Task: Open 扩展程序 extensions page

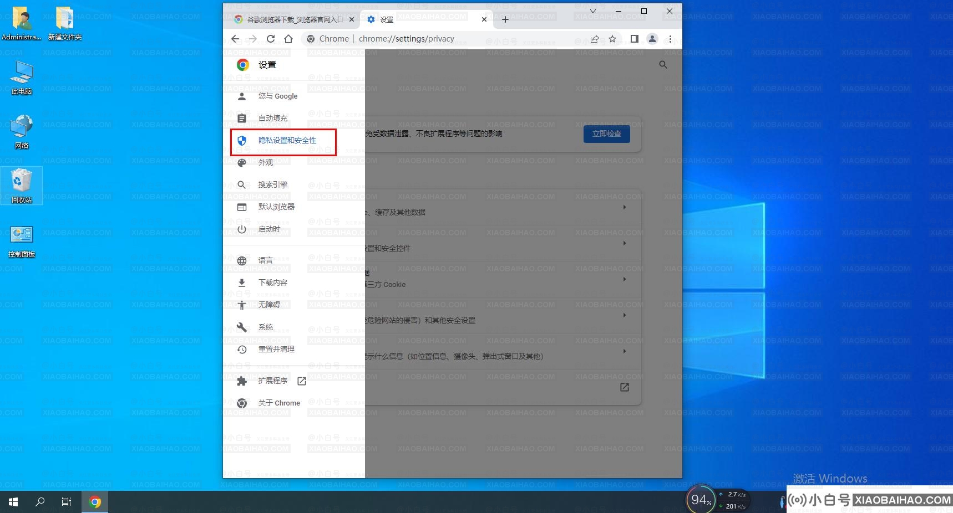Action: point(273,381)
